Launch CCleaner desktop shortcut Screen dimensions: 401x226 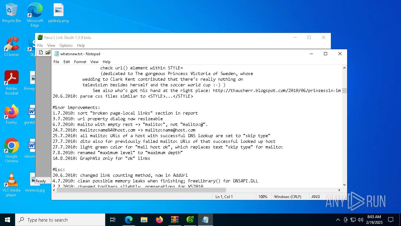[12, 47]
